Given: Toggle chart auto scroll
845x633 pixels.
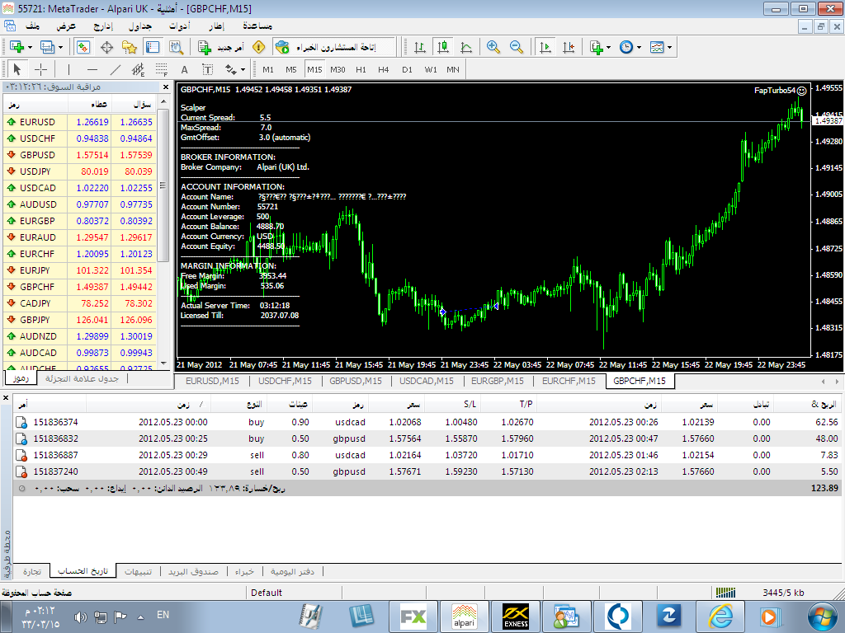Looking at the screenshot, I should click(545, 47).
